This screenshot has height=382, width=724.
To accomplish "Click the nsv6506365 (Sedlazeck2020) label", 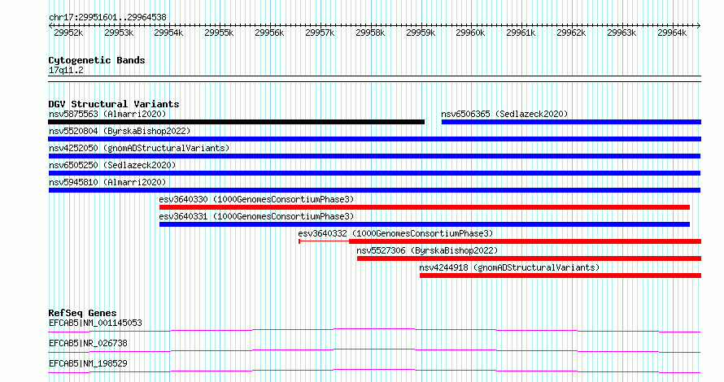I will 504,114.
